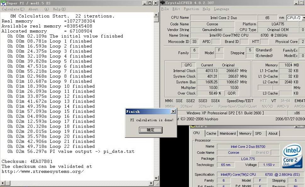This screenshot has width=305, height=187.
Task: Open the About menu in Super PI
Action: 38,9
